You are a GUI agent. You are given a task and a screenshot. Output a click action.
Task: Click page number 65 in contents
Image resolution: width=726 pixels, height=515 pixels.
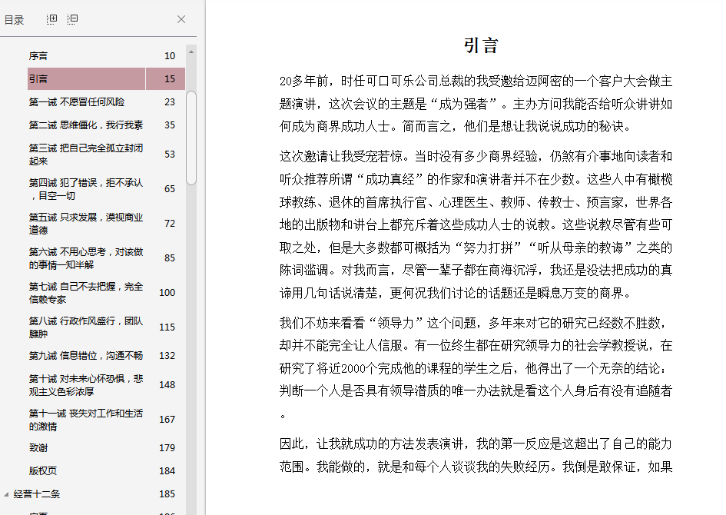click(x=170, y=189)
